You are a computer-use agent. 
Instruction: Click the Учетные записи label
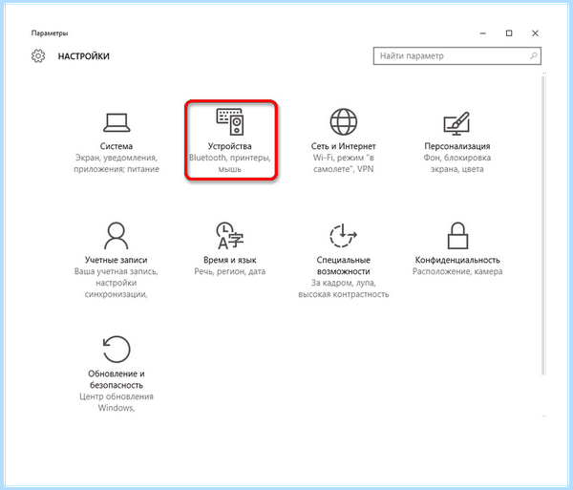[117, 260]
